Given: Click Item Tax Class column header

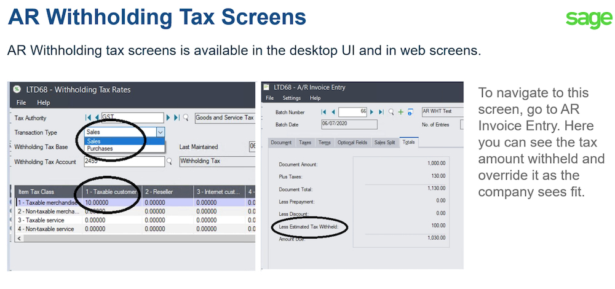Looking at the screenshot, I should click(x=49, y=192).
